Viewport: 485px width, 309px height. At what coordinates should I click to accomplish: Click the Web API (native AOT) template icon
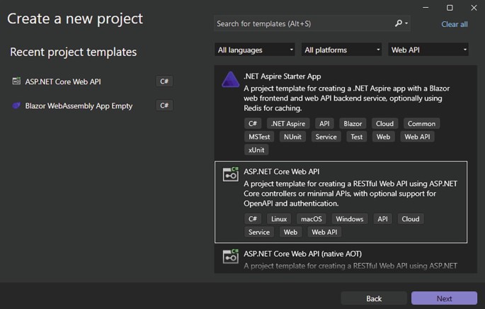[230, 257]
